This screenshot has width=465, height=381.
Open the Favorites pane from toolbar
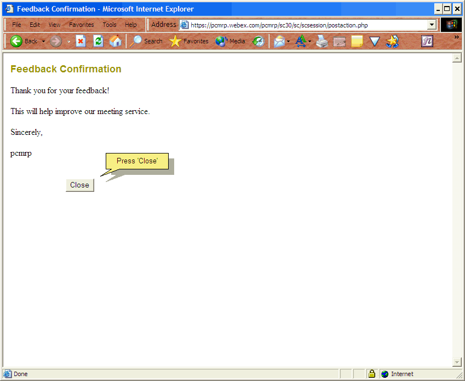[189, 41]
